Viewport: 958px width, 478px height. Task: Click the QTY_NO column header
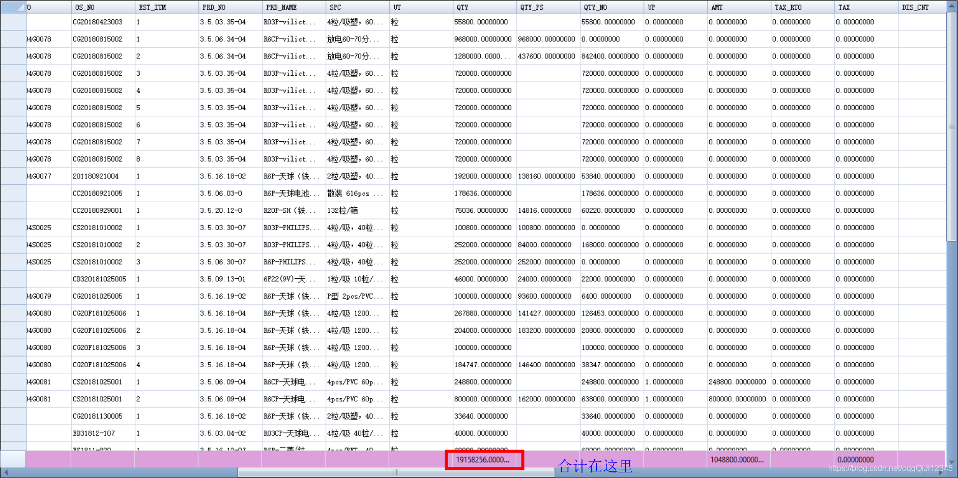(x=612, y=7)
